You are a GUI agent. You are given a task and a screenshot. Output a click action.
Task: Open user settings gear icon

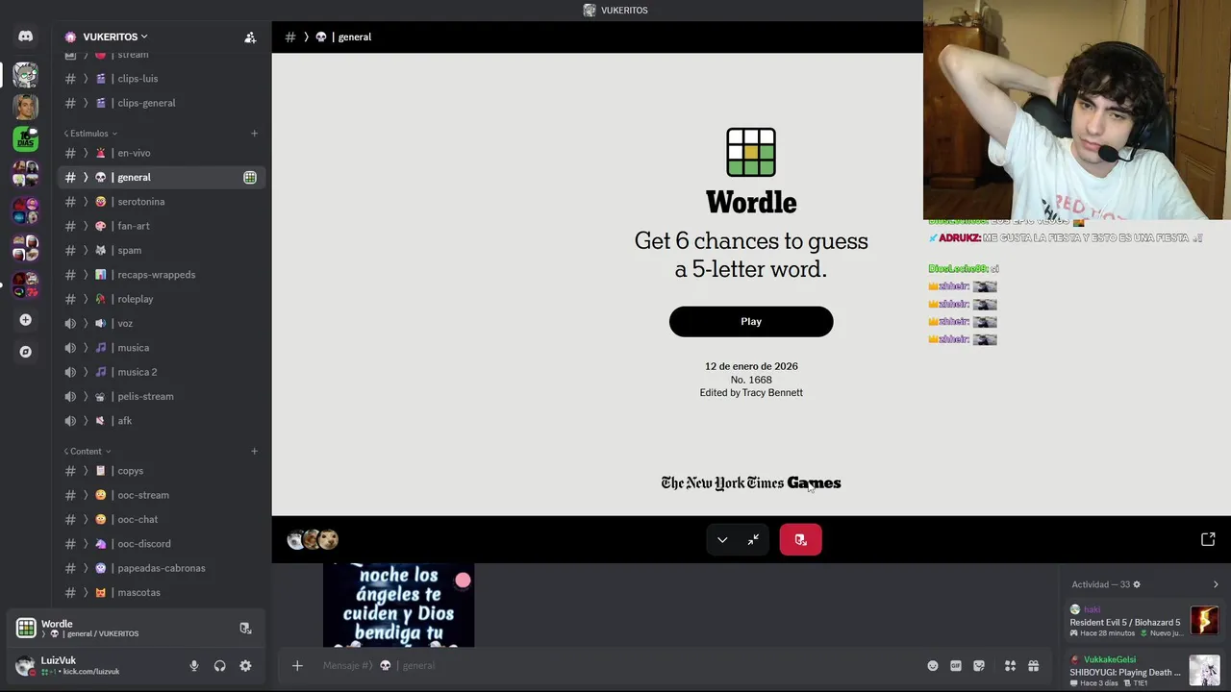coord(245,666)
